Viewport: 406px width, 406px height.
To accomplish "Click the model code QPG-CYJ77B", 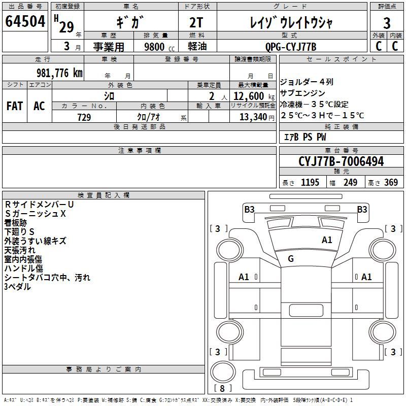I will [291, 47].
